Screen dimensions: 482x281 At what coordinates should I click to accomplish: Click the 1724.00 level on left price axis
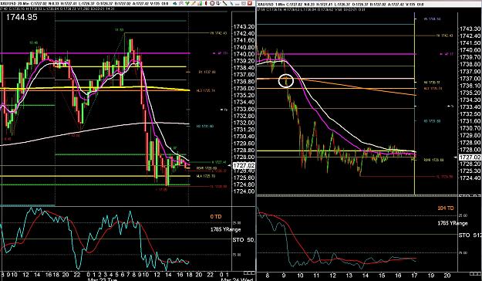[x=244, y=191]
